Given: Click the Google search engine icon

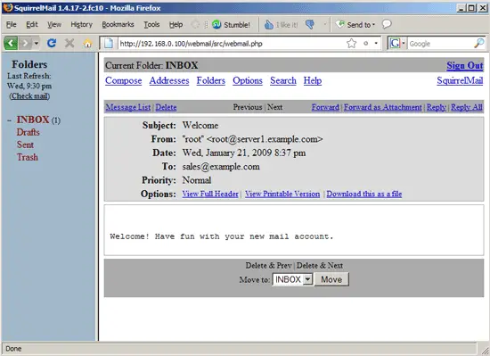Looking at the screenshot, I should click(395, 43).
